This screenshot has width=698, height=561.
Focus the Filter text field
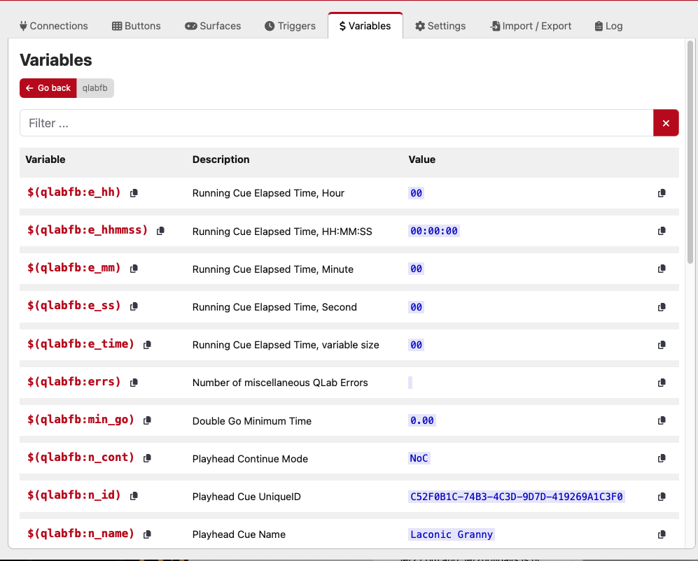pyautogui.click(x=336, y=123)
